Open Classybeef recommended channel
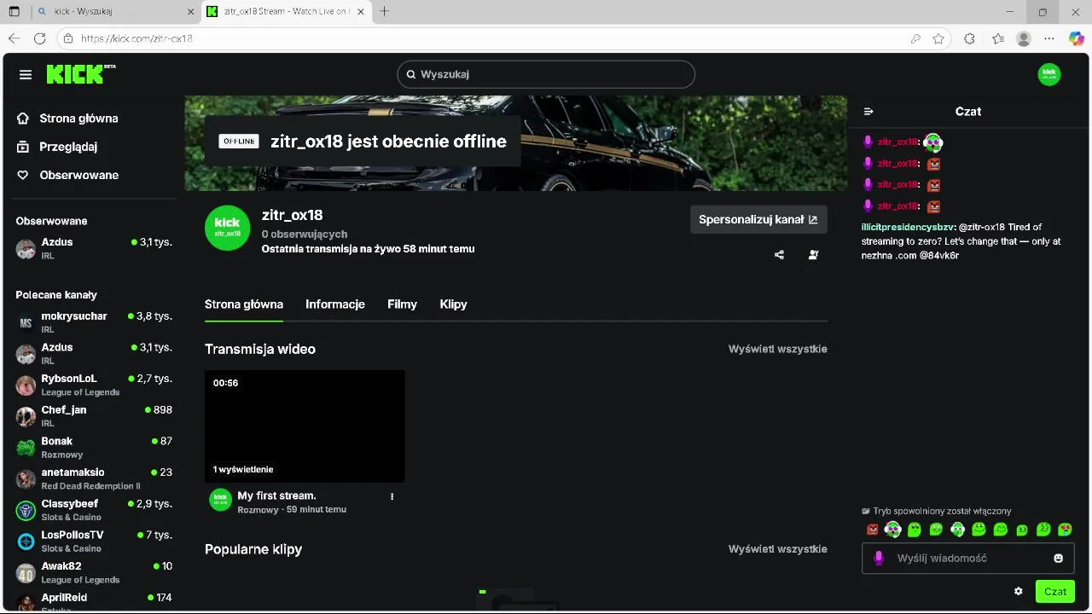The image size is (1092, 614). click(94, 510)
